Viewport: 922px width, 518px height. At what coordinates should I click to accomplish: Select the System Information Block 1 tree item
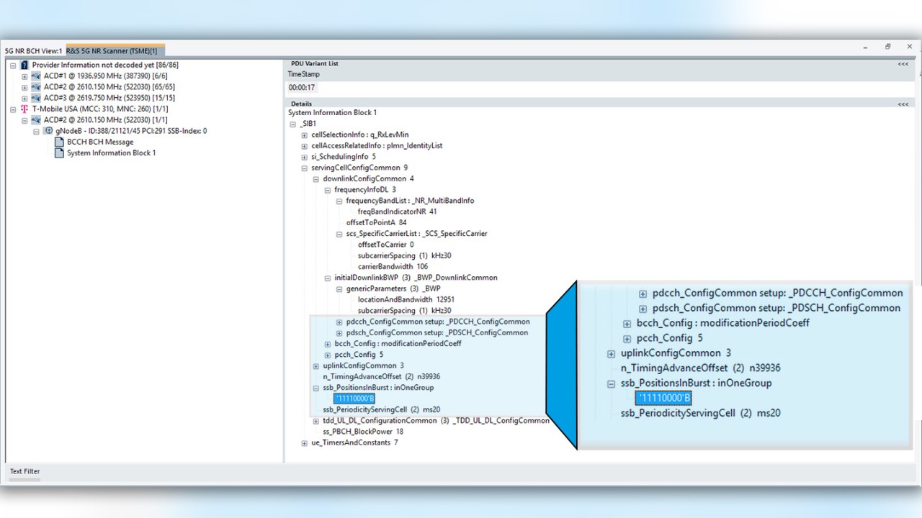(x=111, y=153)
